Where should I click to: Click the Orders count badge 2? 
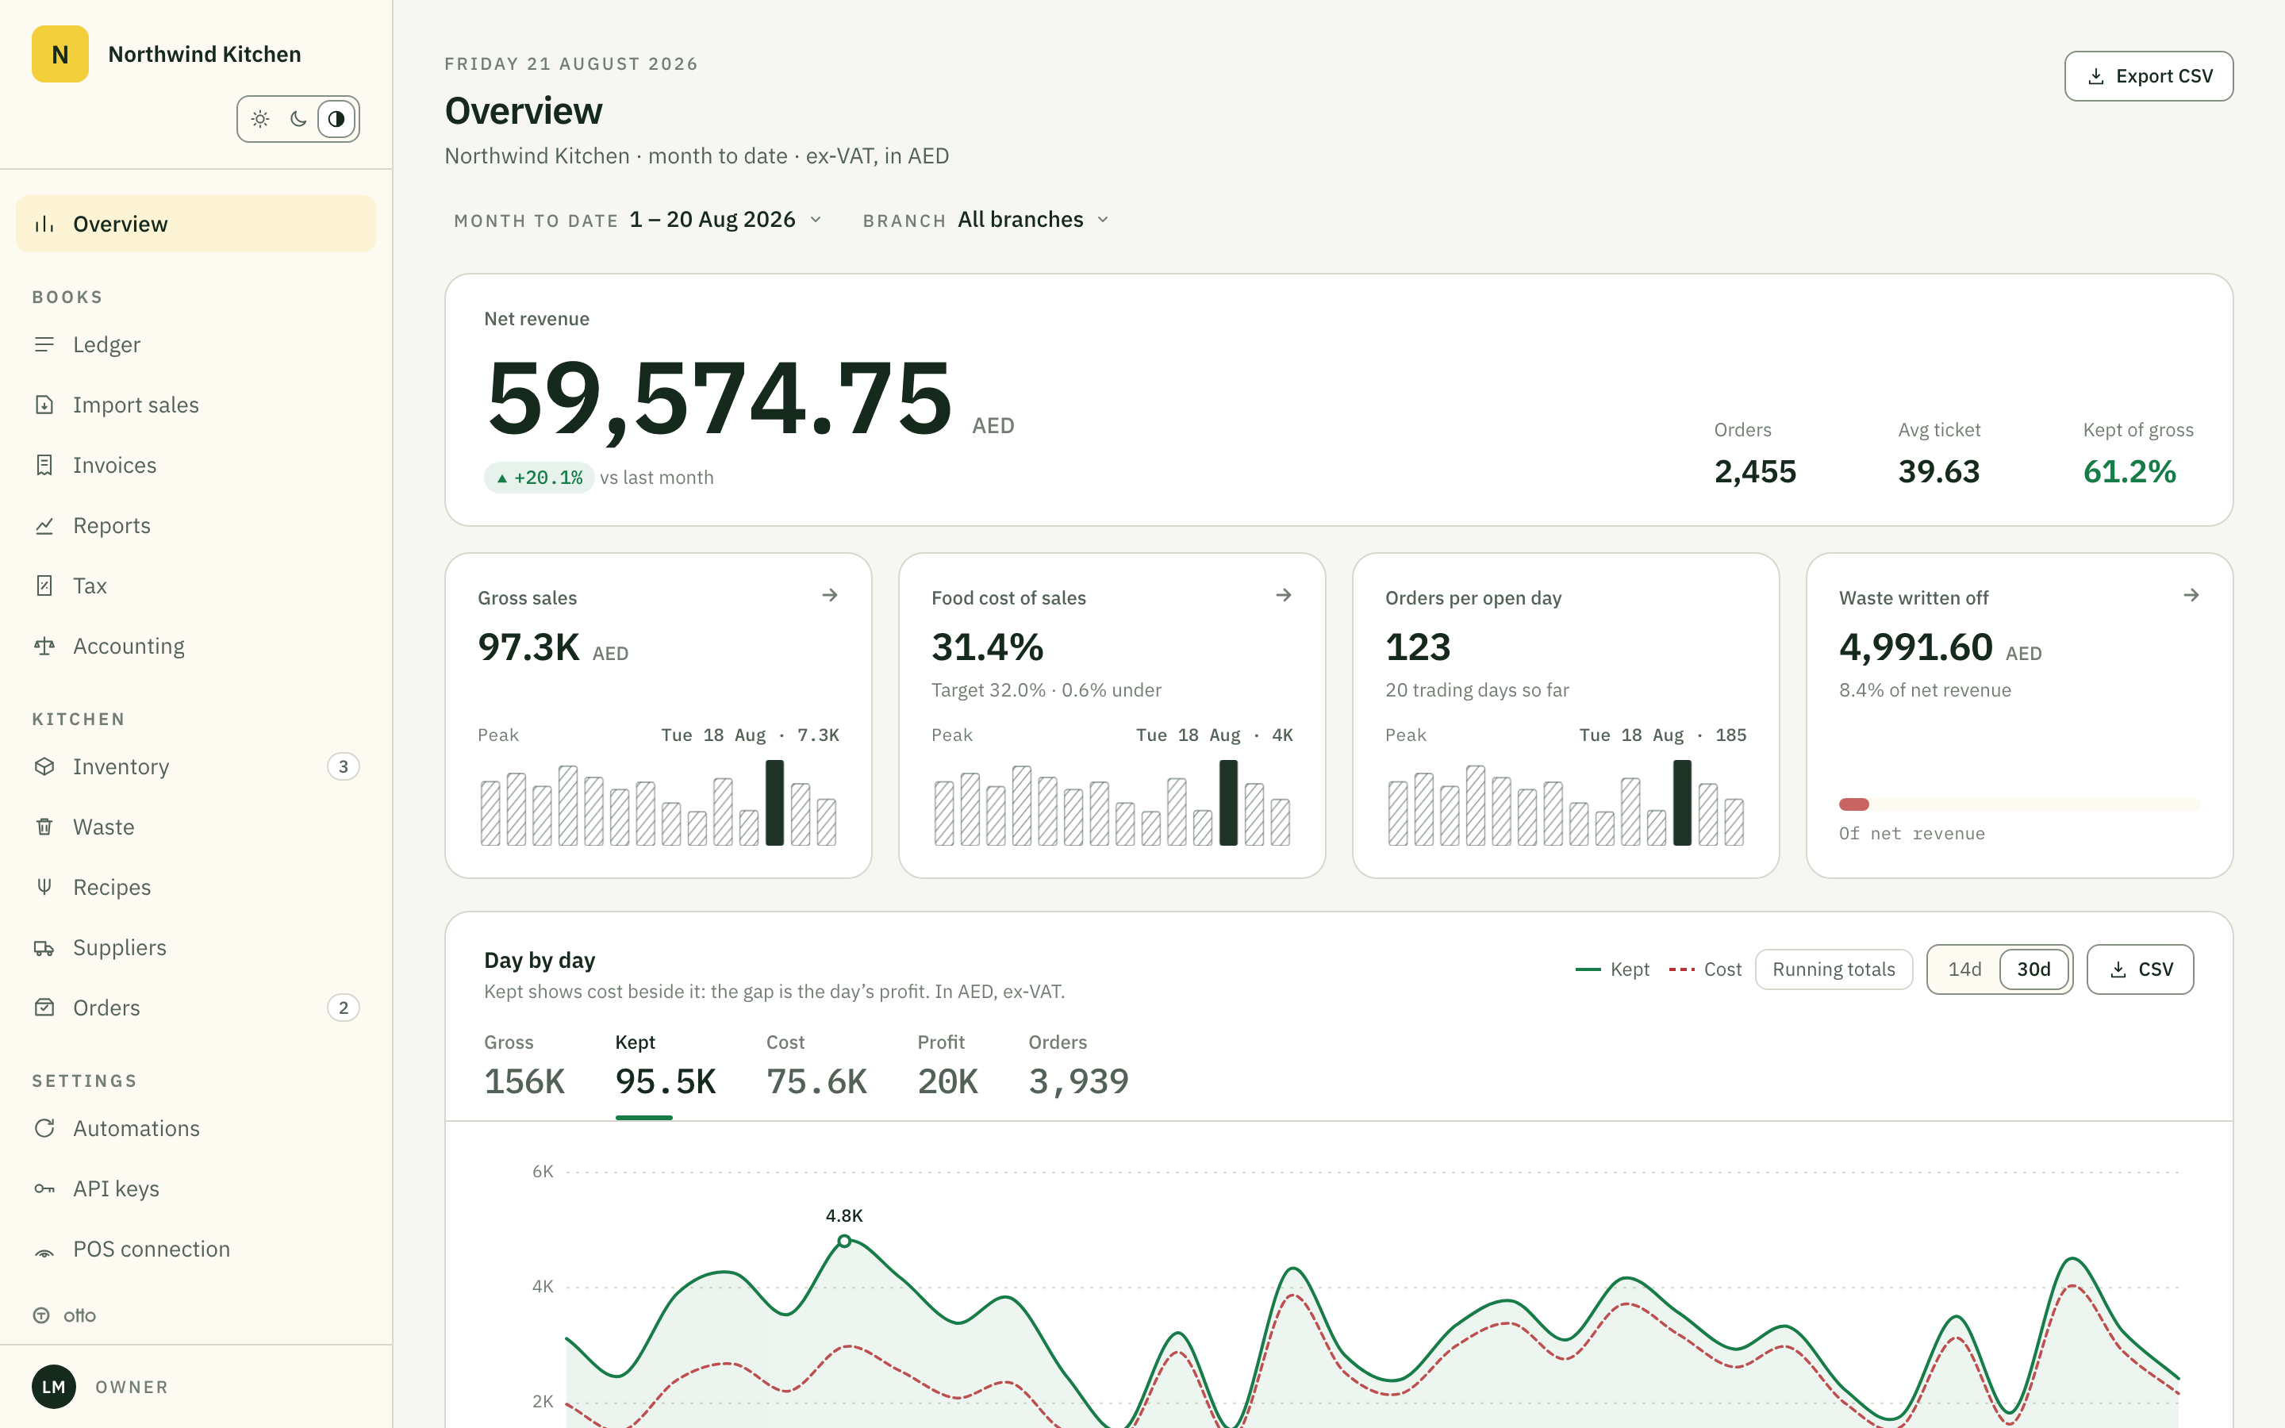pyautogui.click(x=344, y=1008)
